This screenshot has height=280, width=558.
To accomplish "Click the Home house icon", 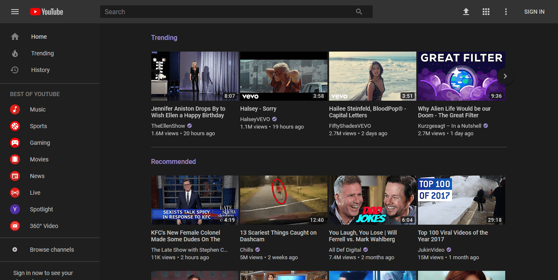I will click(15, 37).
